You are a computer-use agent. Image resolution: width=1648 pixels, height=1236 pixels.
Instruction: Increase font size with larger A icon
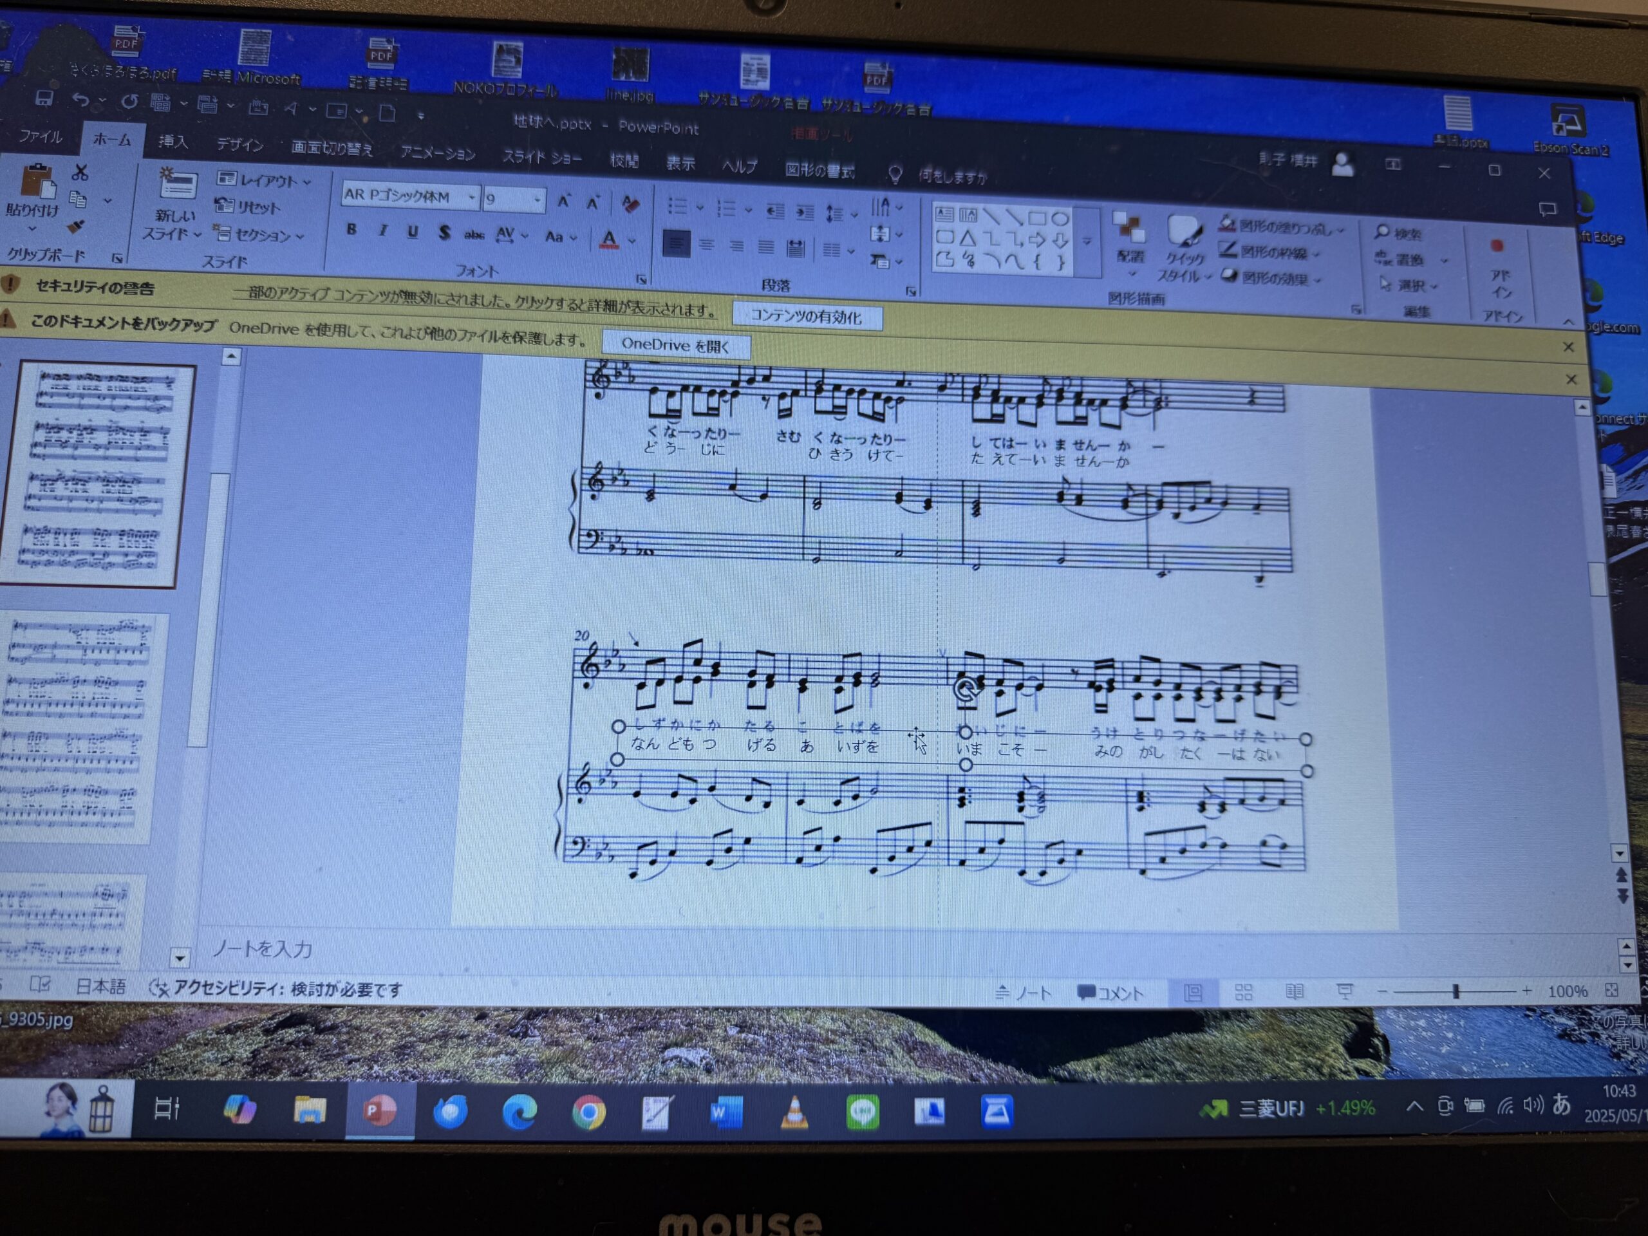pyautogui.click(x=564, y=201)
